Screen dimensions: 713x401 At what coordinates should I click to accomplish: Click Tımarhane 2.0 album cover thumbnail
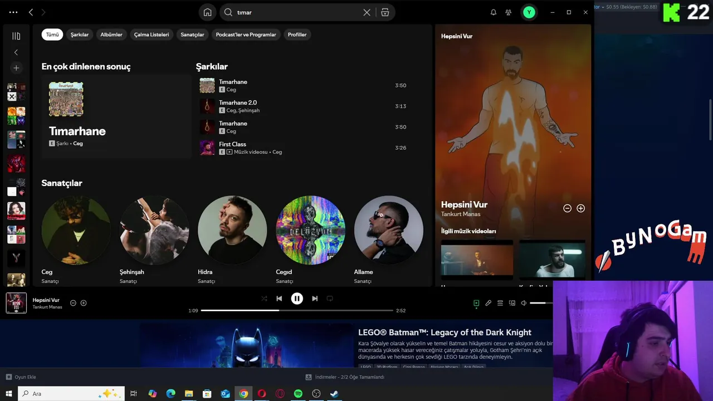[207, 106]
